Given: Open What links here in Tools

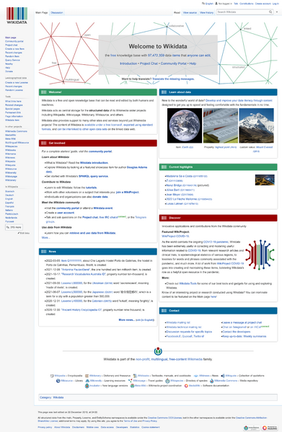Looking at the screenshot, I should tap(13, 102).
